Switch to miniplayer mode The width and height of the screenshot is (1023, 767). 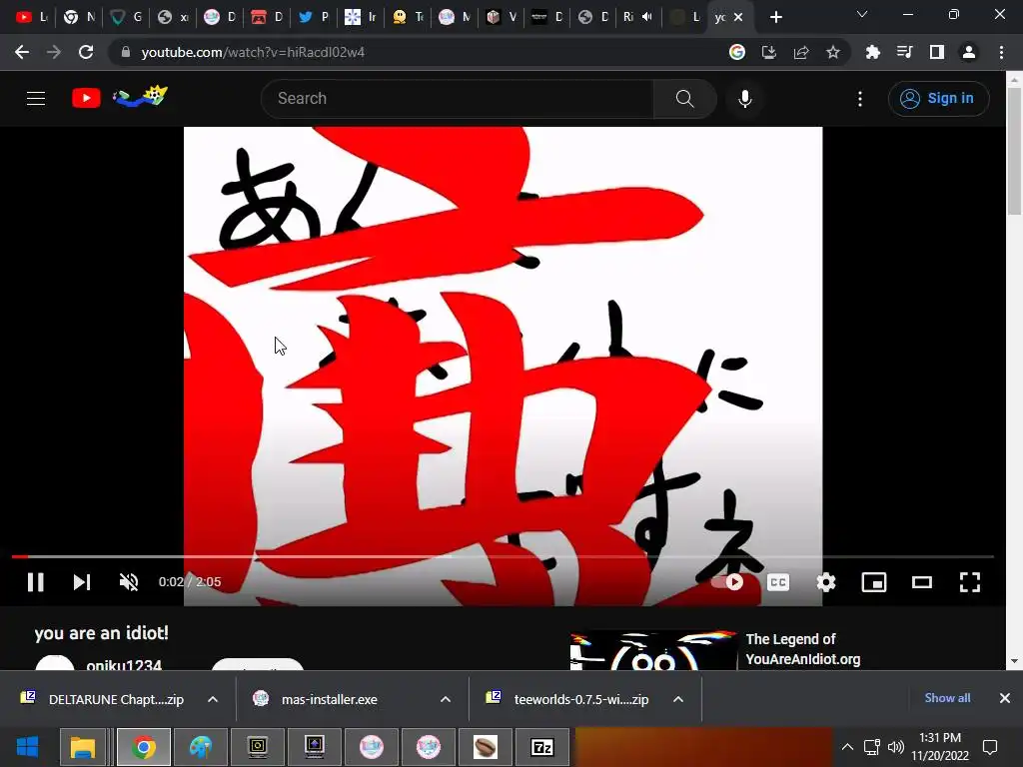pos(873,582)
